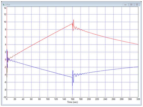Click the blue curve where it crosses 100 seconds

(x=48, y=71)
